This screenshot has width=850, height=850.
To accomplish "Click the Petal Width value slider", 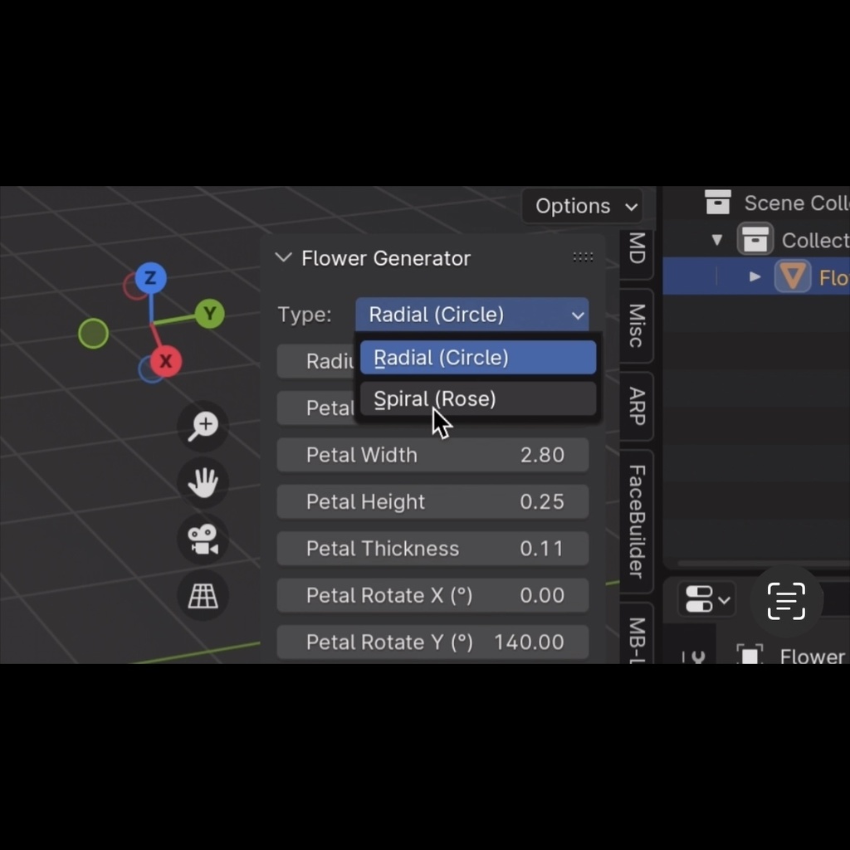I will 432,455.
